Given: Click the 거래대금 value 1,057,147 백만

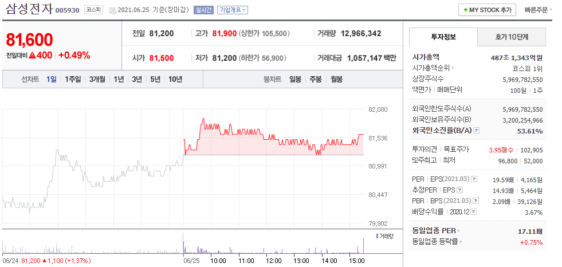Looking at the screenshot, I should 372,58.
